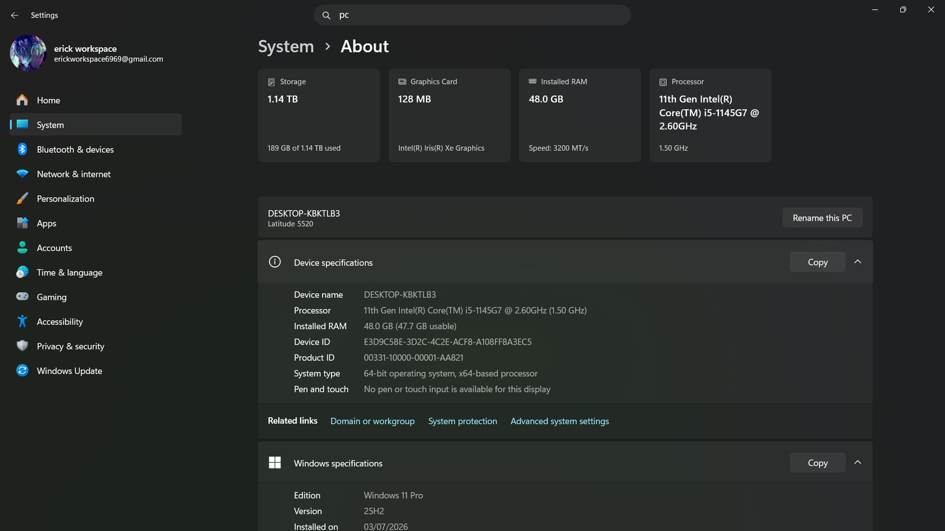Image resolution: width=945 pixels, height=531 pixels.
Task: Click the Home house icon
Action: (22, 100)
